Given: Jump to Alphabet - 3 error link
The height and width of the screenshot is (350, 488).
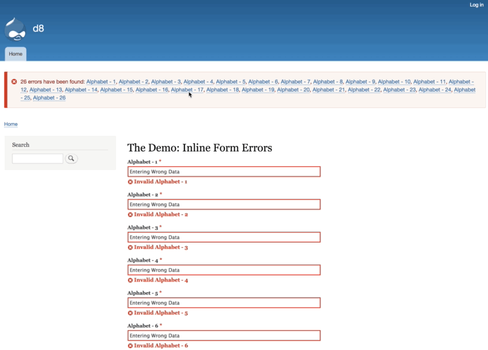Looking at the screenshot, I should [166, 82].
